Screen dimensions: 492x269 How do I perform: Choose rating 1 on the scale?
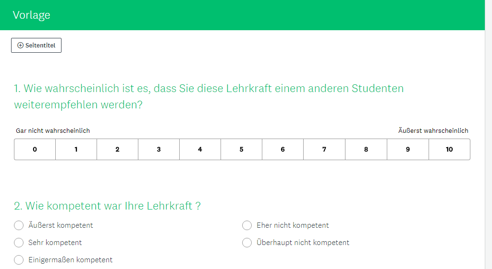pos(76,149)
